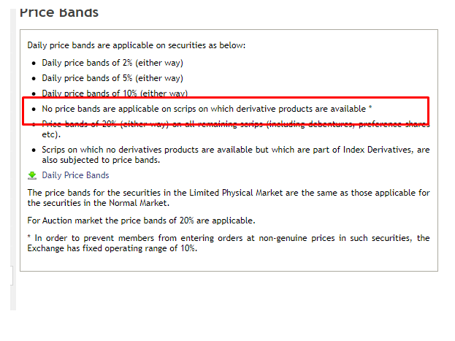This screenshot has width=455, height=341.
Task: Click the 'Scrips on which no derivatives products' bullet
Action: tap(236, 150)
